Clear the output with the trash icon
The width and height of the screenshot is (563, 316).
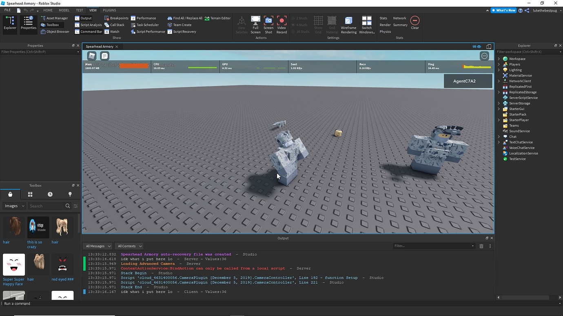coord(481,246)
